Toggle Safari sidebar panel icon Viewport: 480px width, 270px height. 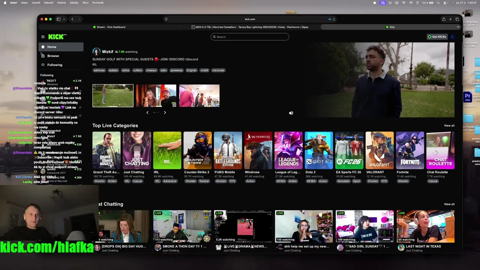[58, 19]
